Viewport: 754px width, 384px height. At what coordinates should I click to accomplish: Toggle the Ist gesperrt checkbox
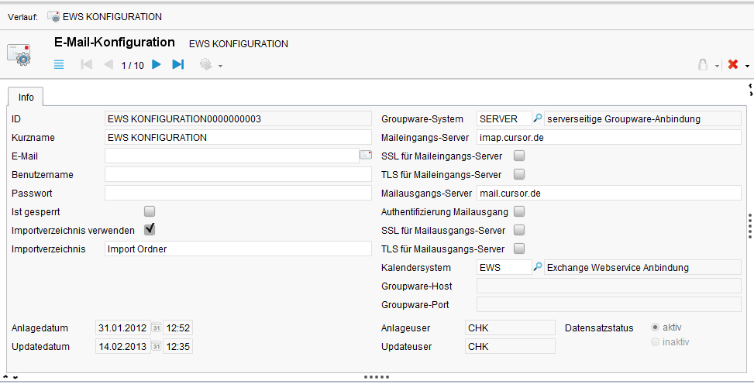(150, 211)
